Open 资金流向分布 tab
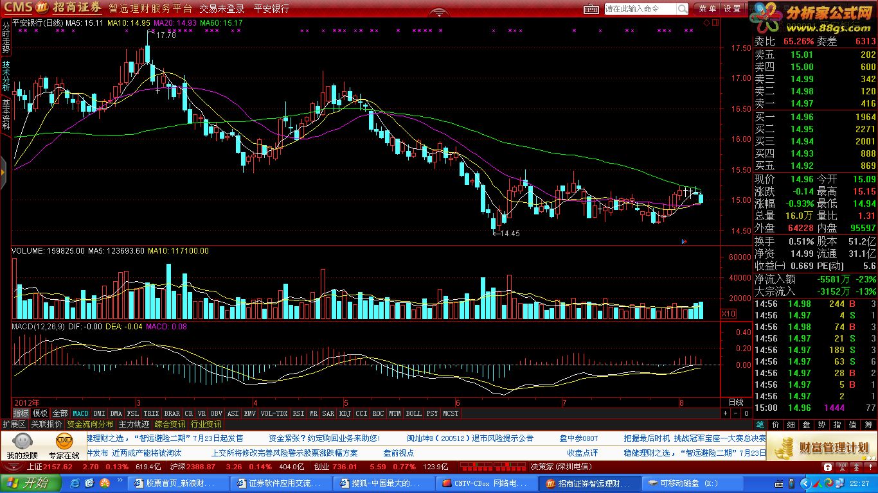The image size is (878, 493). click(90, 424)
